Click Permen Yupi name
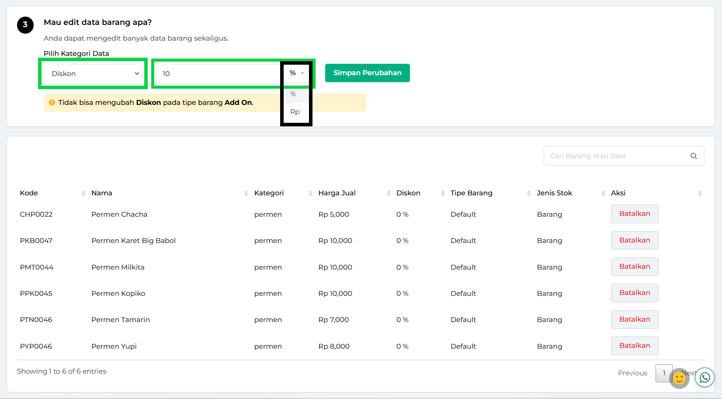The image size is (722, 399). 114,347
